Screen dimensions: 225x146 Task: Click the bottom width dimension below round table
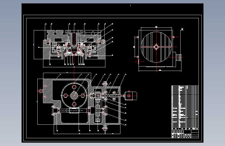coord(160,70)
